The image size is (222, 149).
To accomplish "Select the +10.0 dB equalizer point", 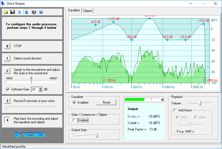I will 203,24.
